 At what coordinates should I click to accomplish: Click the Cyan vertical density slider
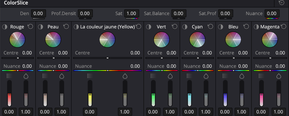tap(189, 93)
